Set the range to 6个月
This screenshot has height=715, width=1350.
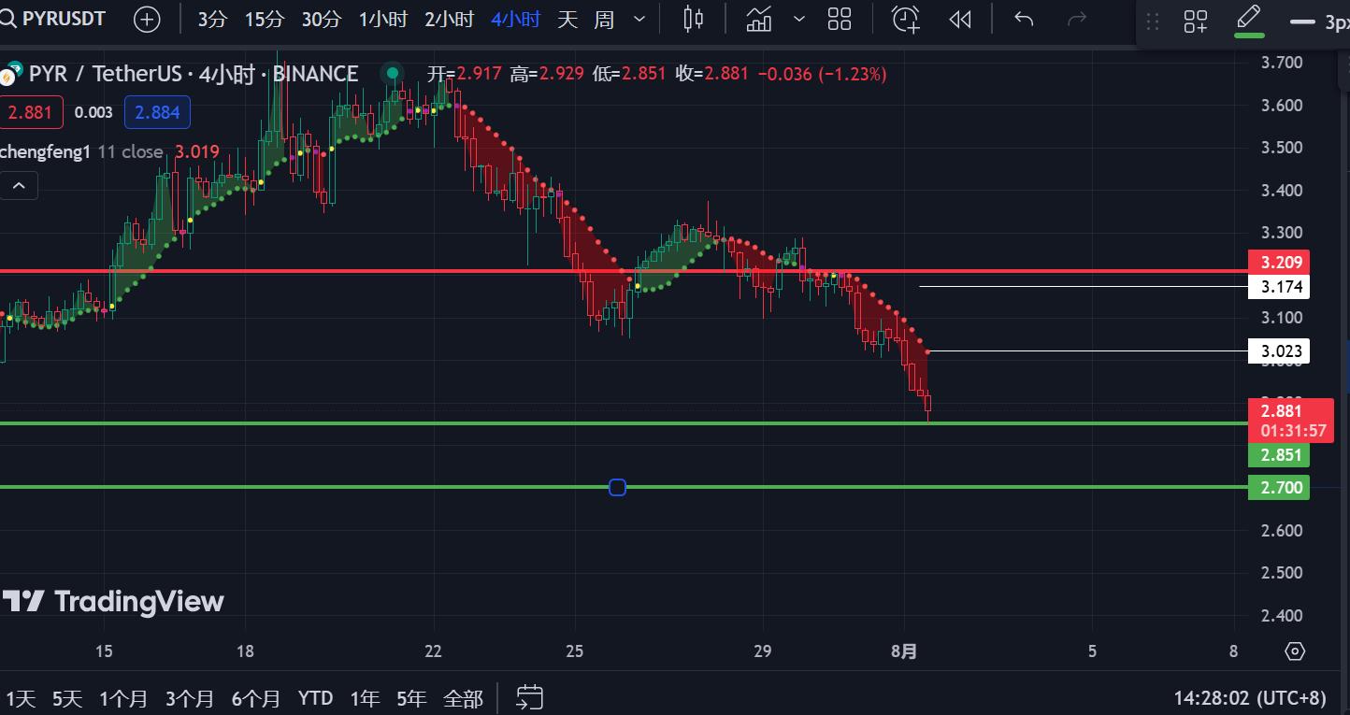click(256, 698)
